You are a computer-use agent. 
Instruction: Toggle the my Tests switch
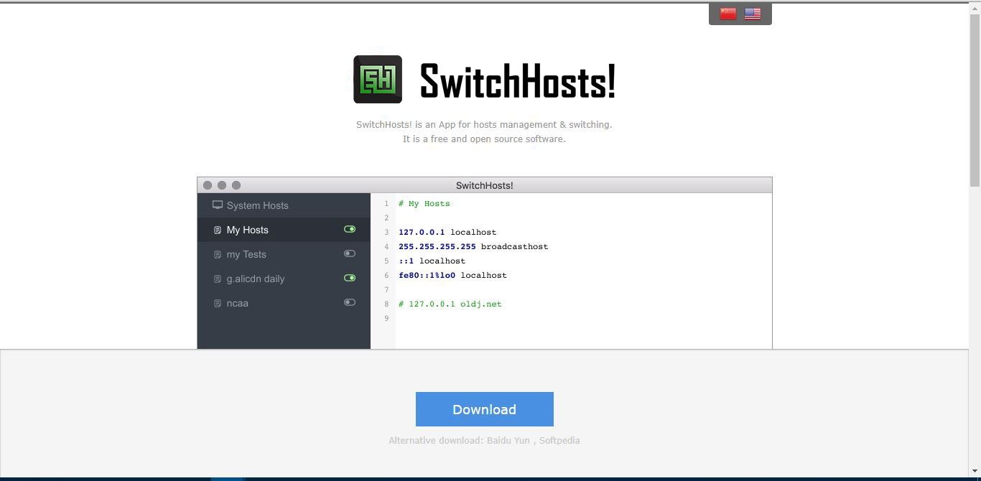[x=350, y=253]
